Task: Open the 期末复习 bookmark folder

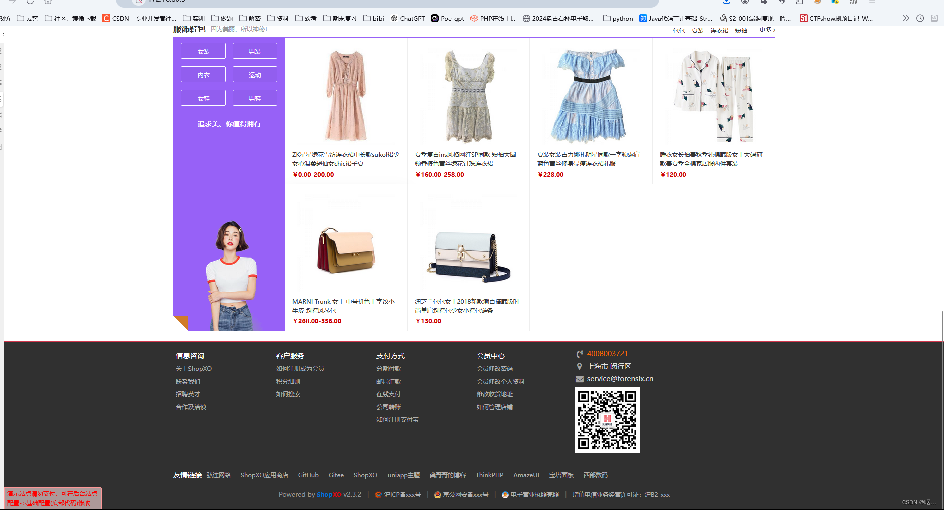Action: pyautogui.click(x=340, y=18)
